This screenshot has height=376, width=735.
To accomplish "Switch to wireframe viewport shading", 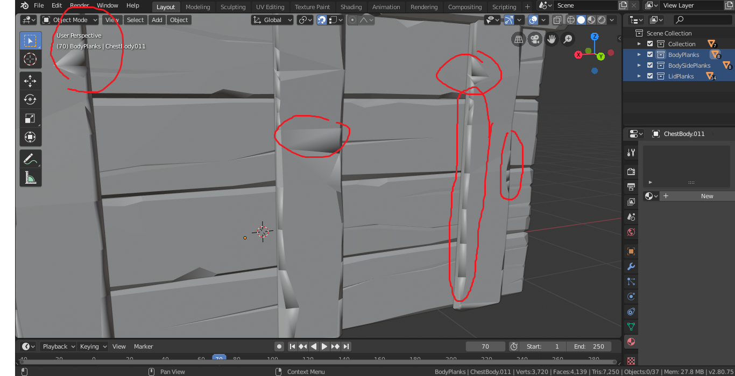I will (x=571, y=20).
